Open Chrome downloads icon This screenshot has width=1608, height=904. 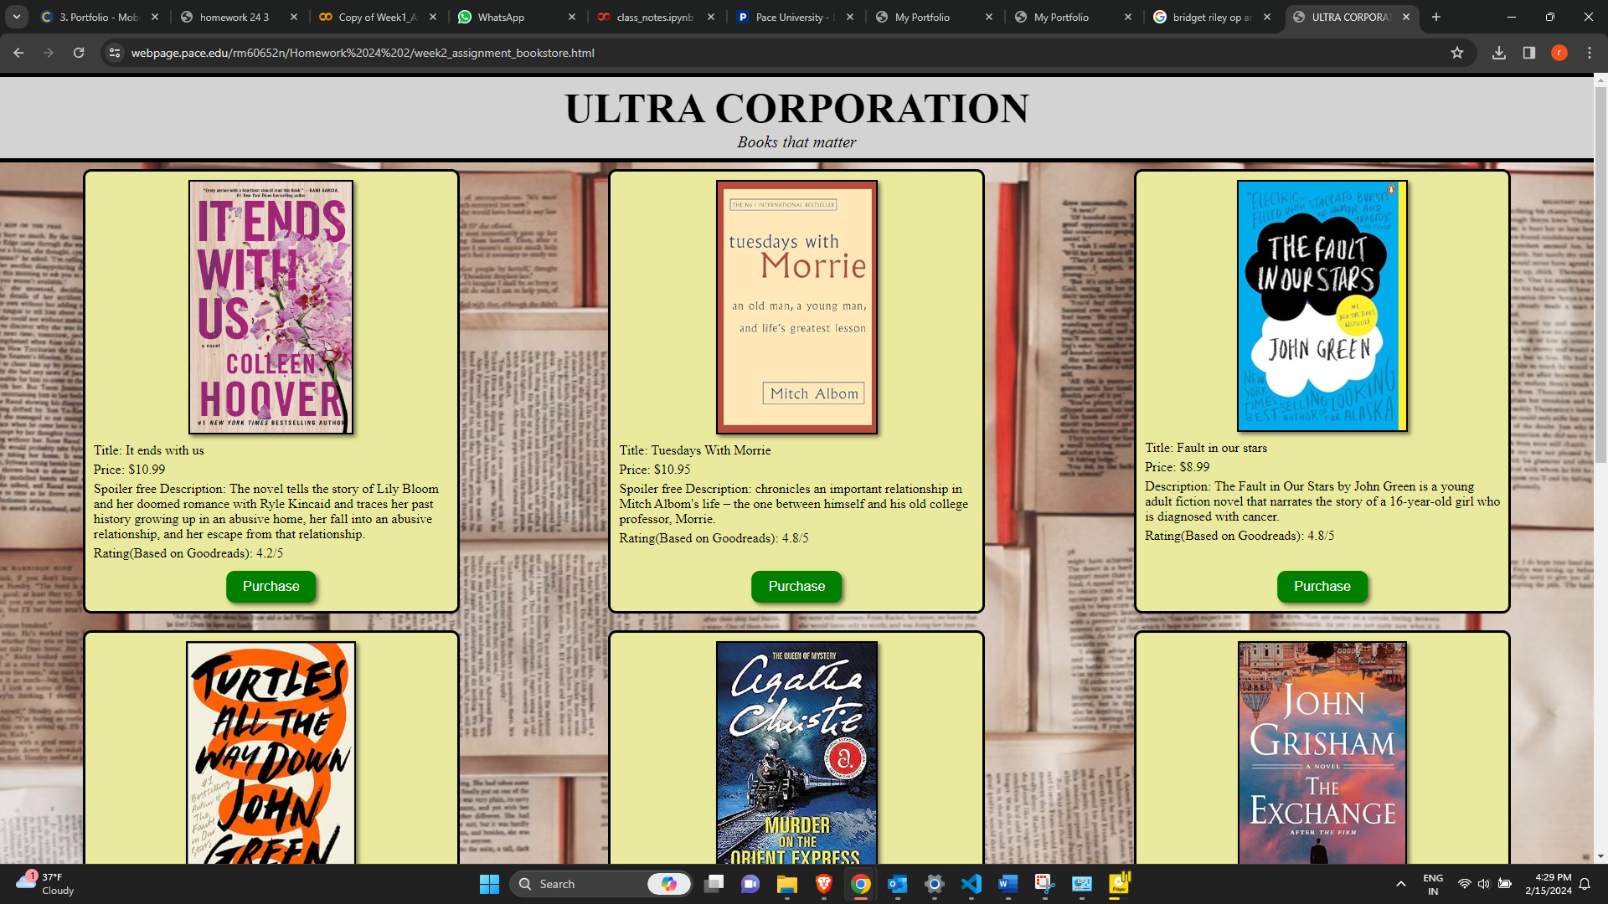(1499, 53)
